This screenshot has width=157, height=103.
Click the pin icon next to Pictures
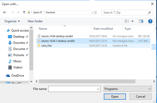click(27, 55)
